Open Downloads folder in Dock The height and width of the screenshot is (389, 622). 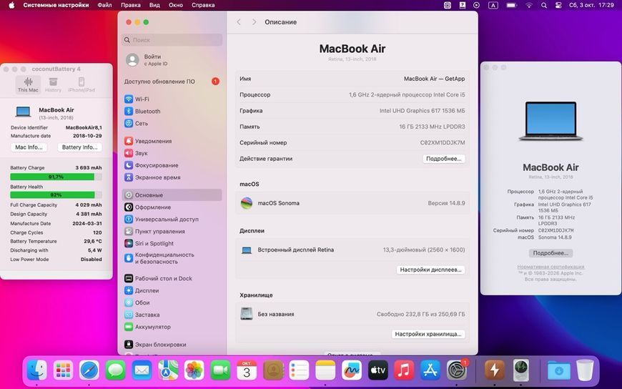(558, 370)
